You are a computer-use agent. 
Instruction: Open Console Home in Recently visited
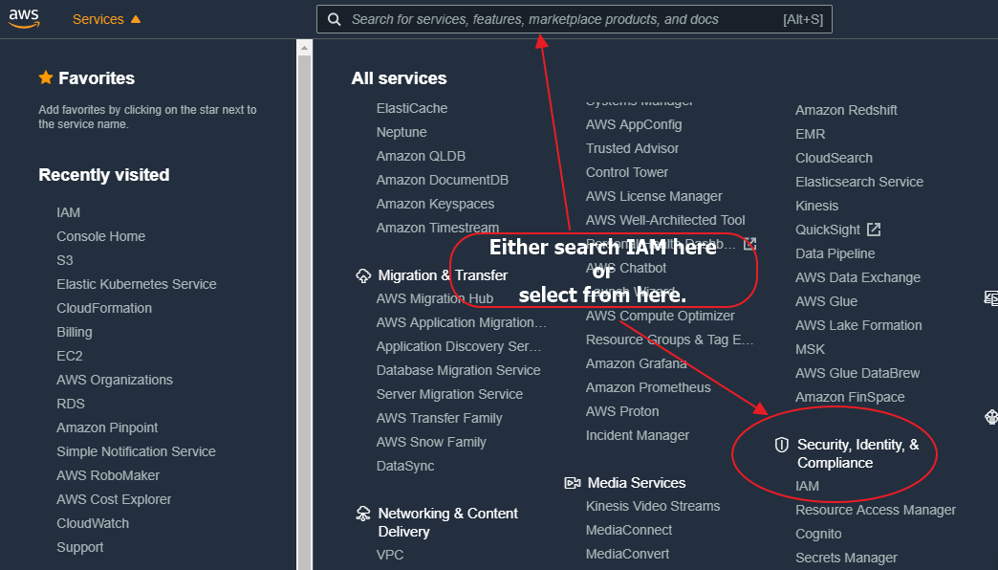pyautogui.click(x=100, y=236)
